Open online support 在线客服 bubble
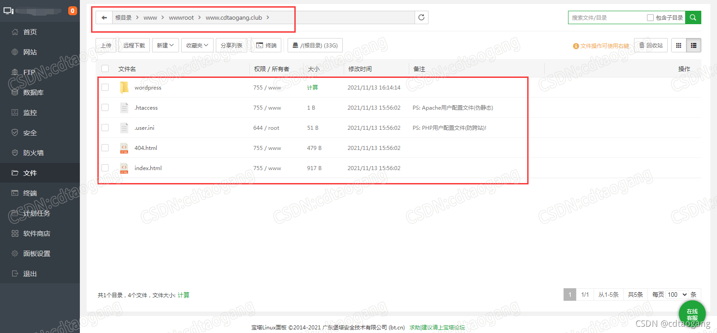The height and width of the screenshot is (333, 717). (692, 314)
